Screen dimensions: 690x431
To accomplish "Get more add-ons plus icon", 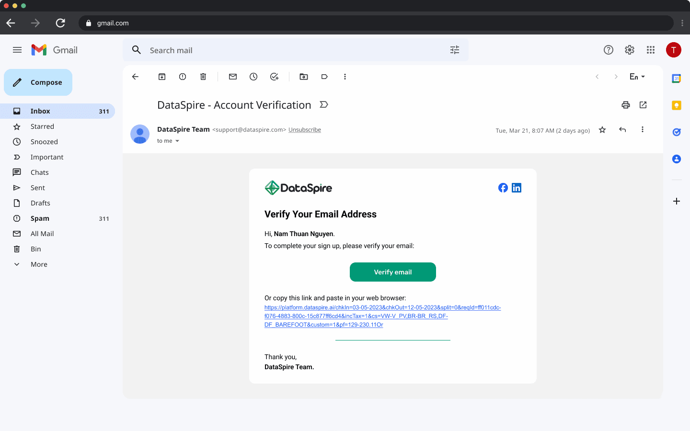I will 677,201.
